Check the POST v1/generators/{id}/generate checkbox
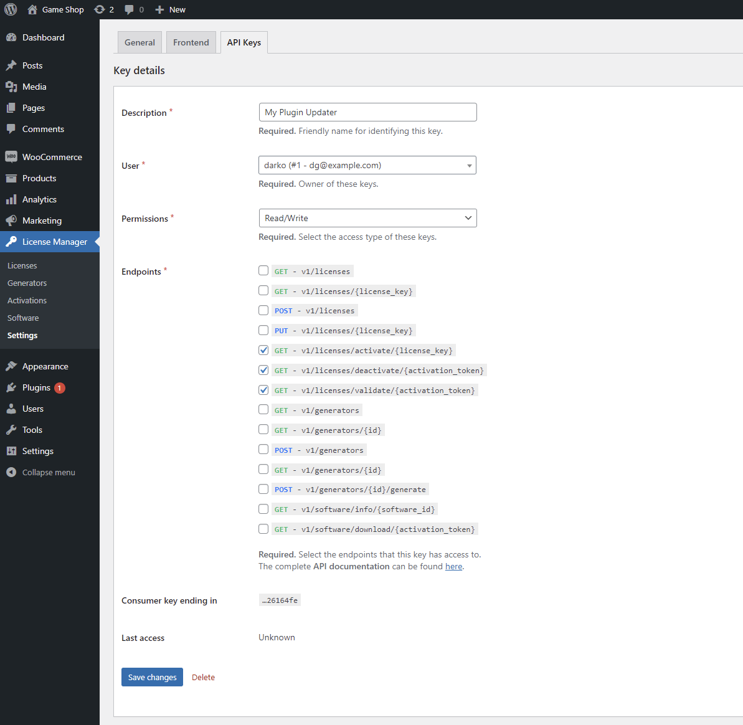743x725 pixels. pos(263,489)
